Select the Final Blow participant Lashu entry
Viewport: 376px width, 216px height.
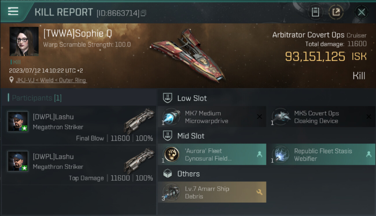79,125
